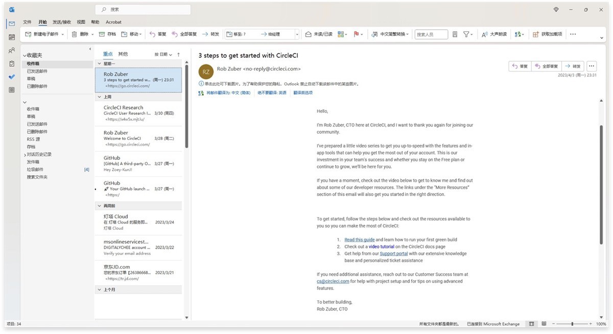Open 中文简繁转换 dropdown
Viewport: 613px width, 334px height.
[391, 34]
